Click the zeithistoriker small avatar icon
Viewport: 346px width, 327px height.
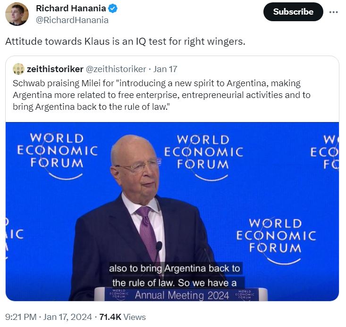tap(18, 69)
